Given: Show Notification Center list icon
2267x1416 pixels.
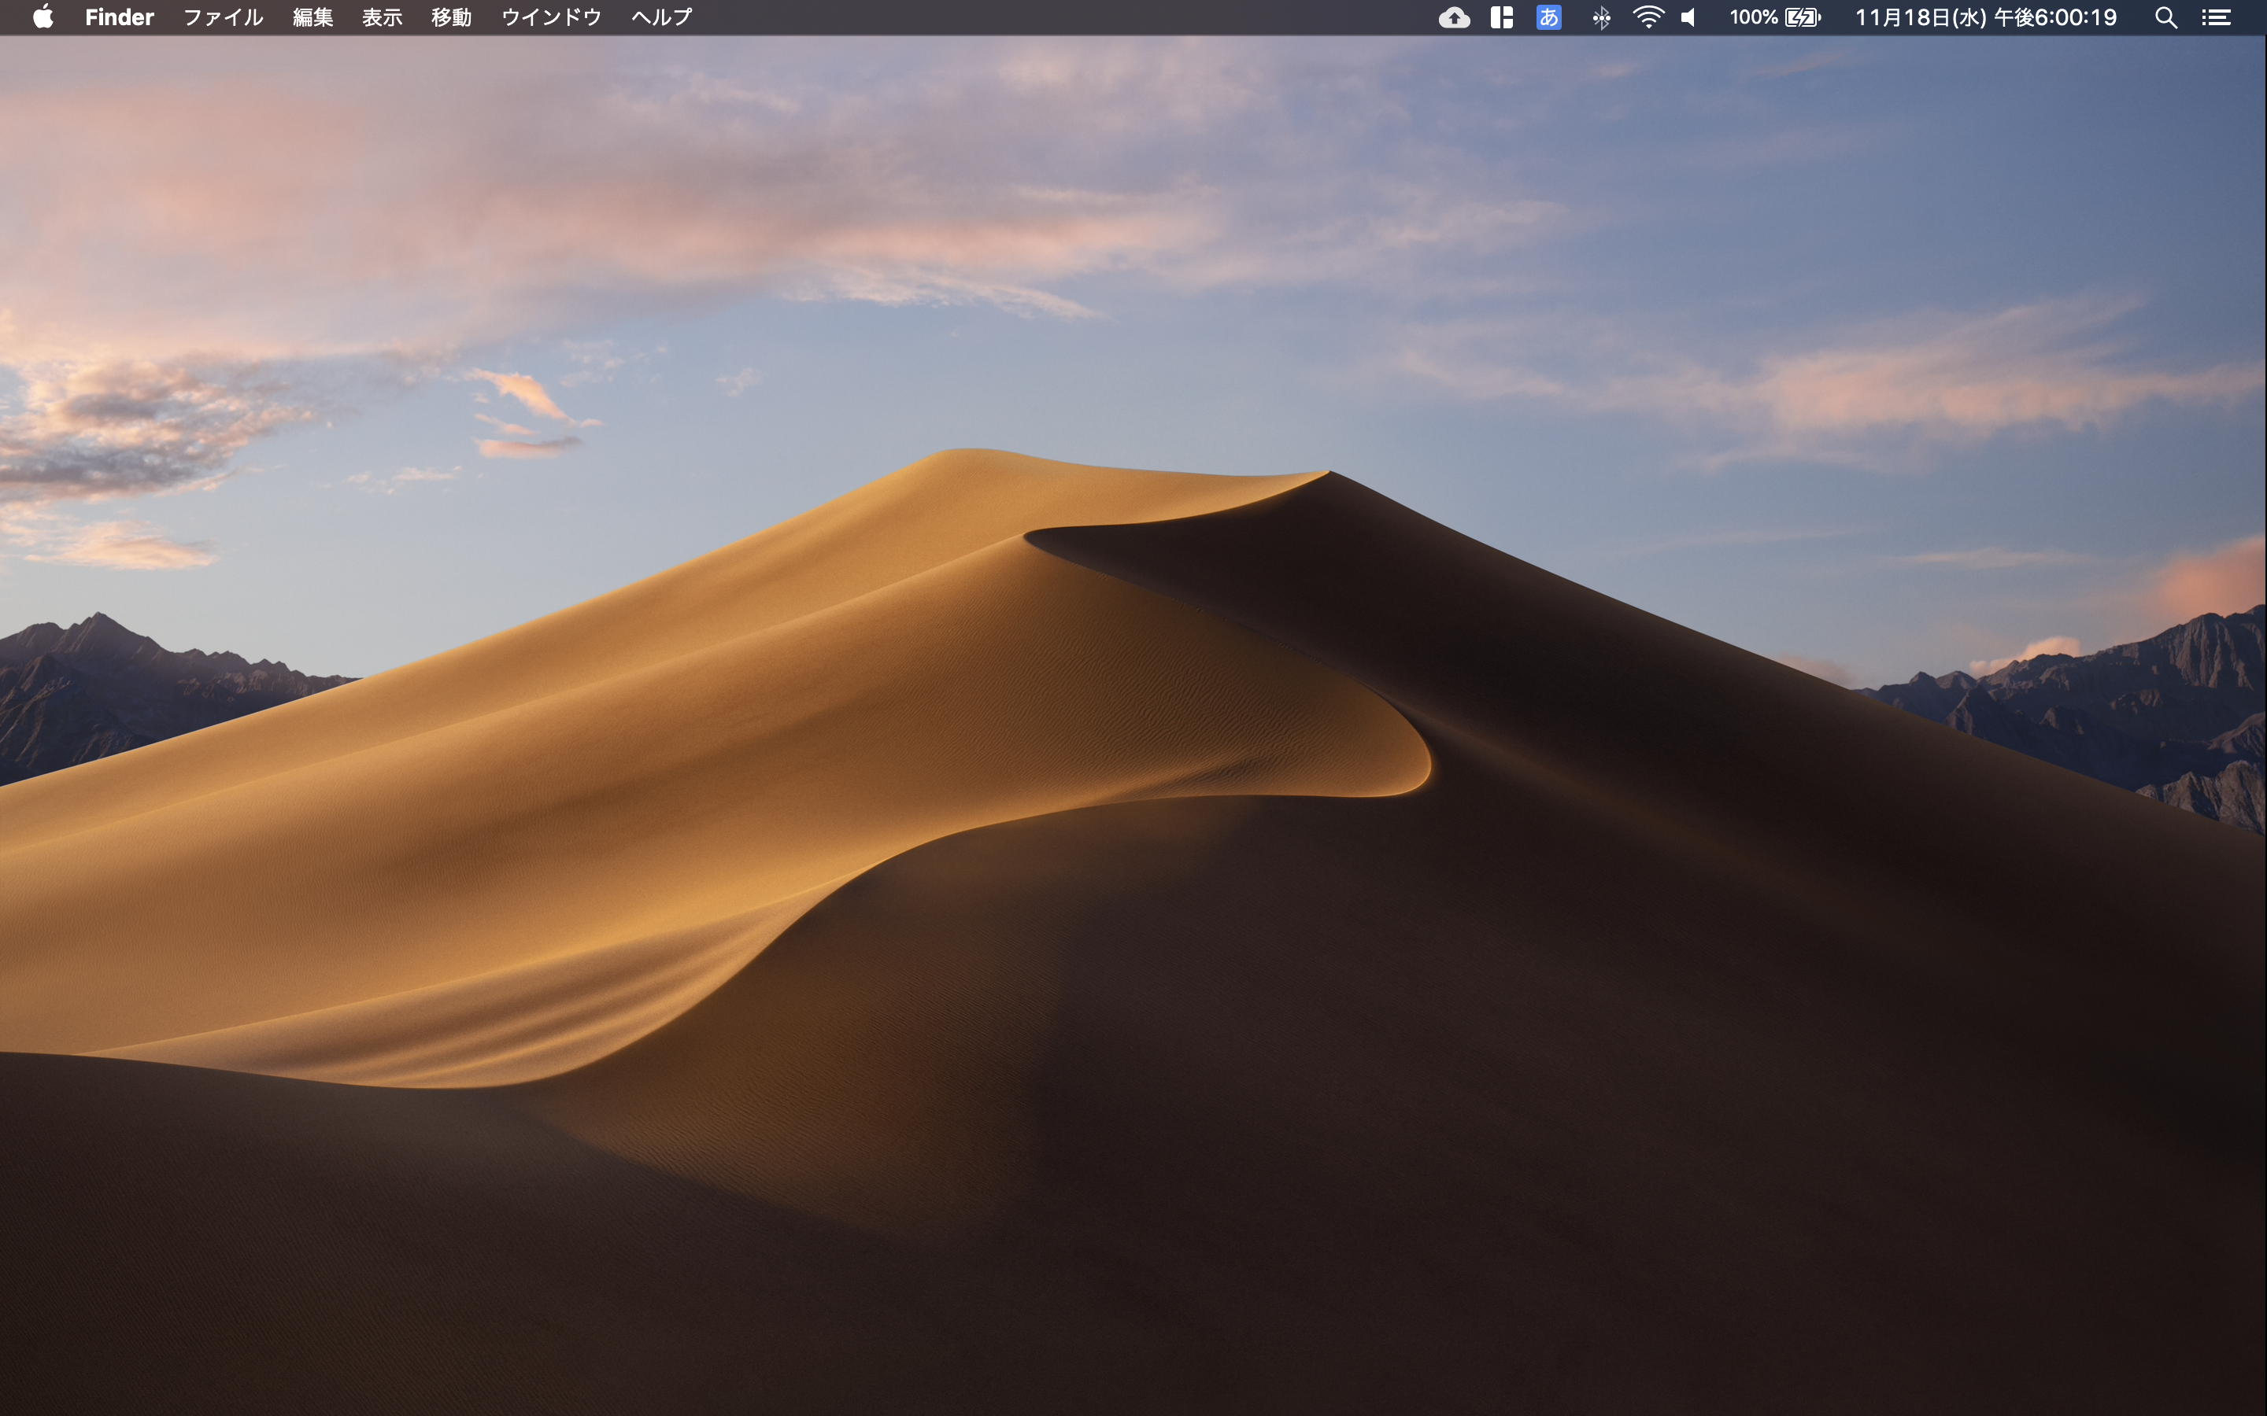Looking at the screenshot, I should 2216,17.
